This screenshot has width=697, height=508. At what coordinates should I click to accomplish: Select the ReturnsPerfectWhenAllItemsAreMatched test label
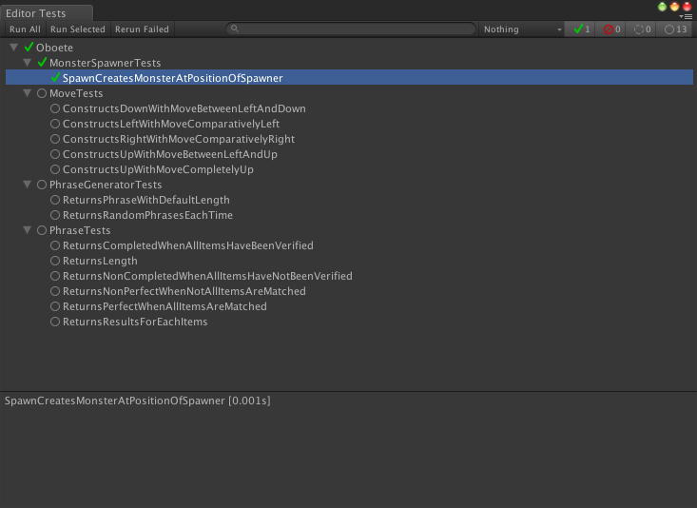tap(165, 306)
